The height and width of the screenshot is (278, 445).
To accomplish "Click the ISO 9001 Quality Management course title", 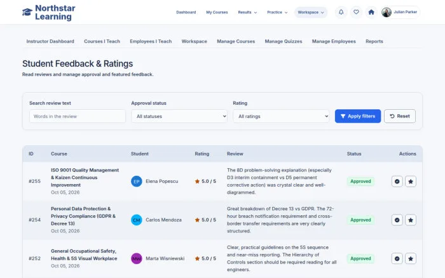I will [x=85, y=177].
